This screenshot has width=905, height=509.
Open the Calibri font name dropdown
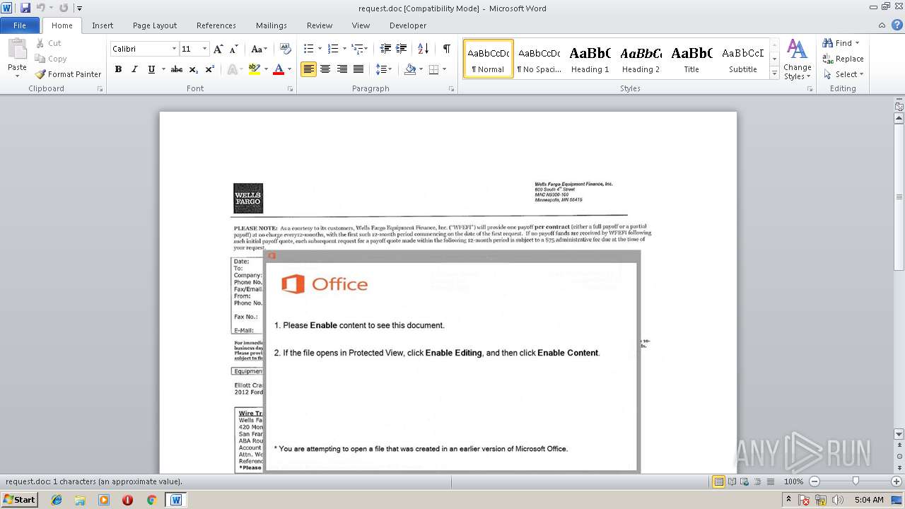pos(174,49)
